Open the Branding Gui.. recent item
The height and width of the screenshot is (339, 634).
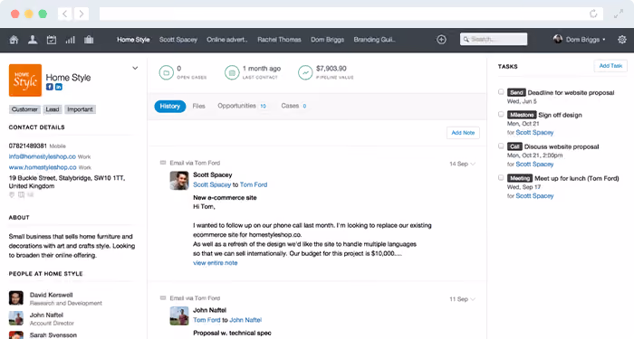(x=374, y=40)
